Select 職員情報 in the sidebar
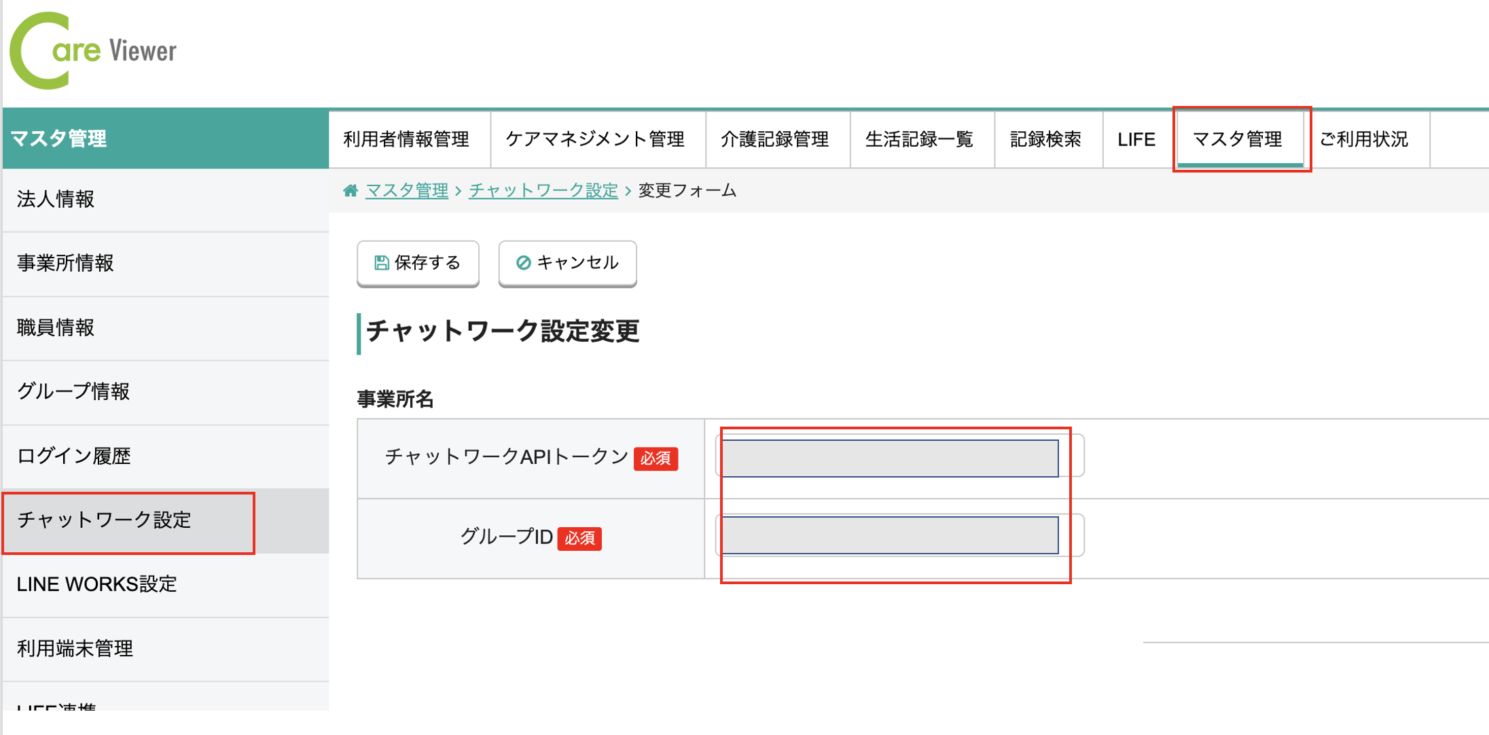The width and height of the screenshot is (1489, 735). (x=56, y=328)
